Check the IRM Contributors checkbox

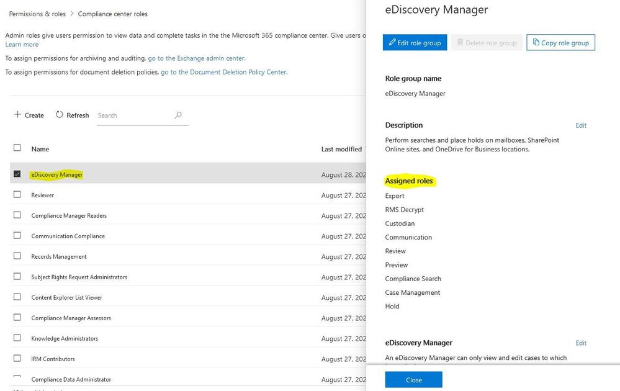pyautogui.click(x=17, y=358)
